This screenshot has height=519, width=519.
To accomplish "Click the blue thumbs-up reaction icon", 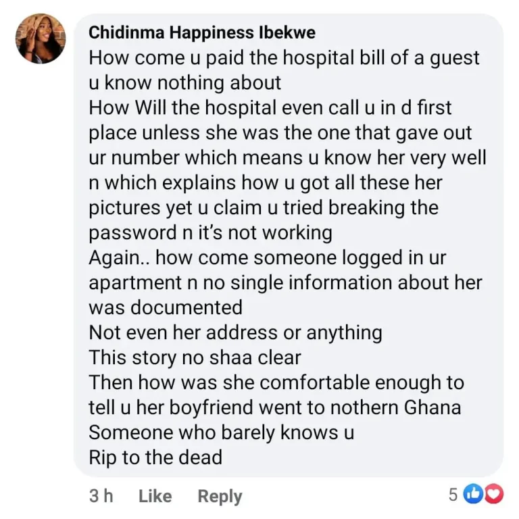I will point(472,495).
